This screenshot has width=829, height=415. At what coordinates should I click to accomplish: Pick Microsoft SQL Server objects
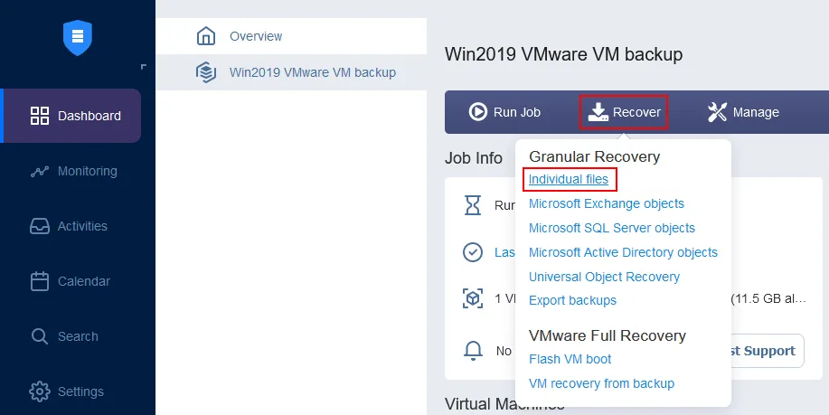tap(612, 228)
